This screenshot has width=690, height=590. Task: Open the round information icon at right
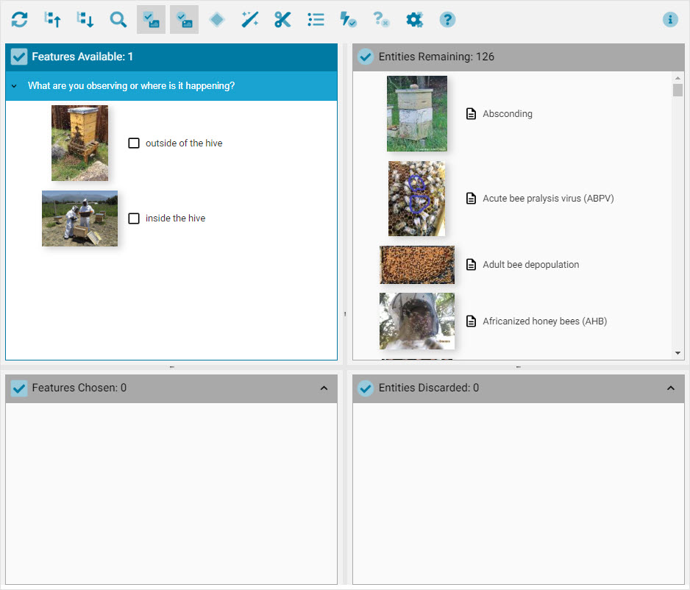click(x=669, y=20)
